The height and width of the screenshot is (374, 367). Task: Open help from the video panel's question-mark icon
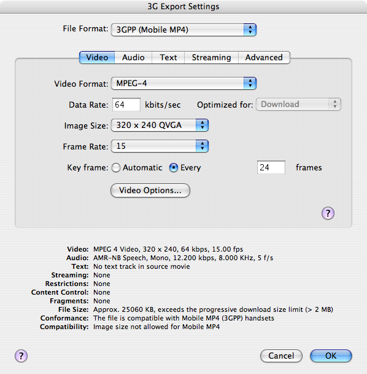coord(328,213)
